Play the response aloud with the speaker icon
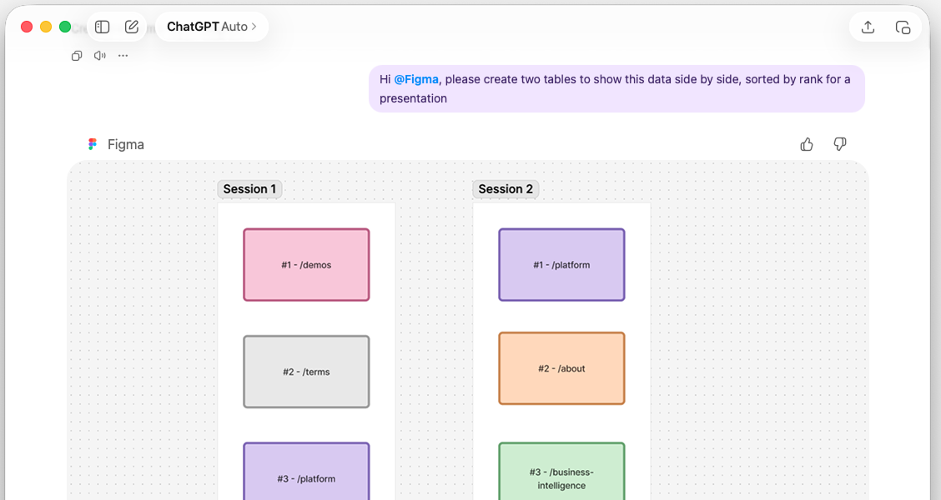The image size is (941, 500). [x=99, y=55]
